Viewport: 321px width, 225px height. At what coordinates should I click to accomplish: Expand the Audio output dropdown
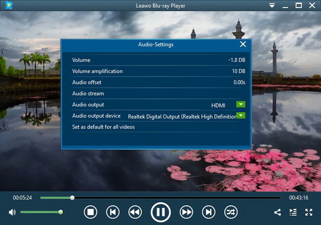[x=241, y=104]
